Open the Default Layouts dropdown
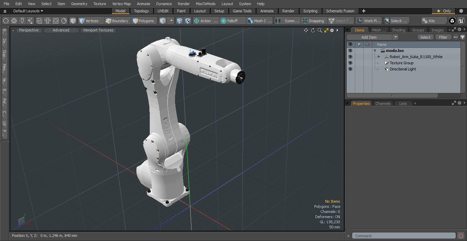Viewport: 467px width, 241px height. coord(28,11)
